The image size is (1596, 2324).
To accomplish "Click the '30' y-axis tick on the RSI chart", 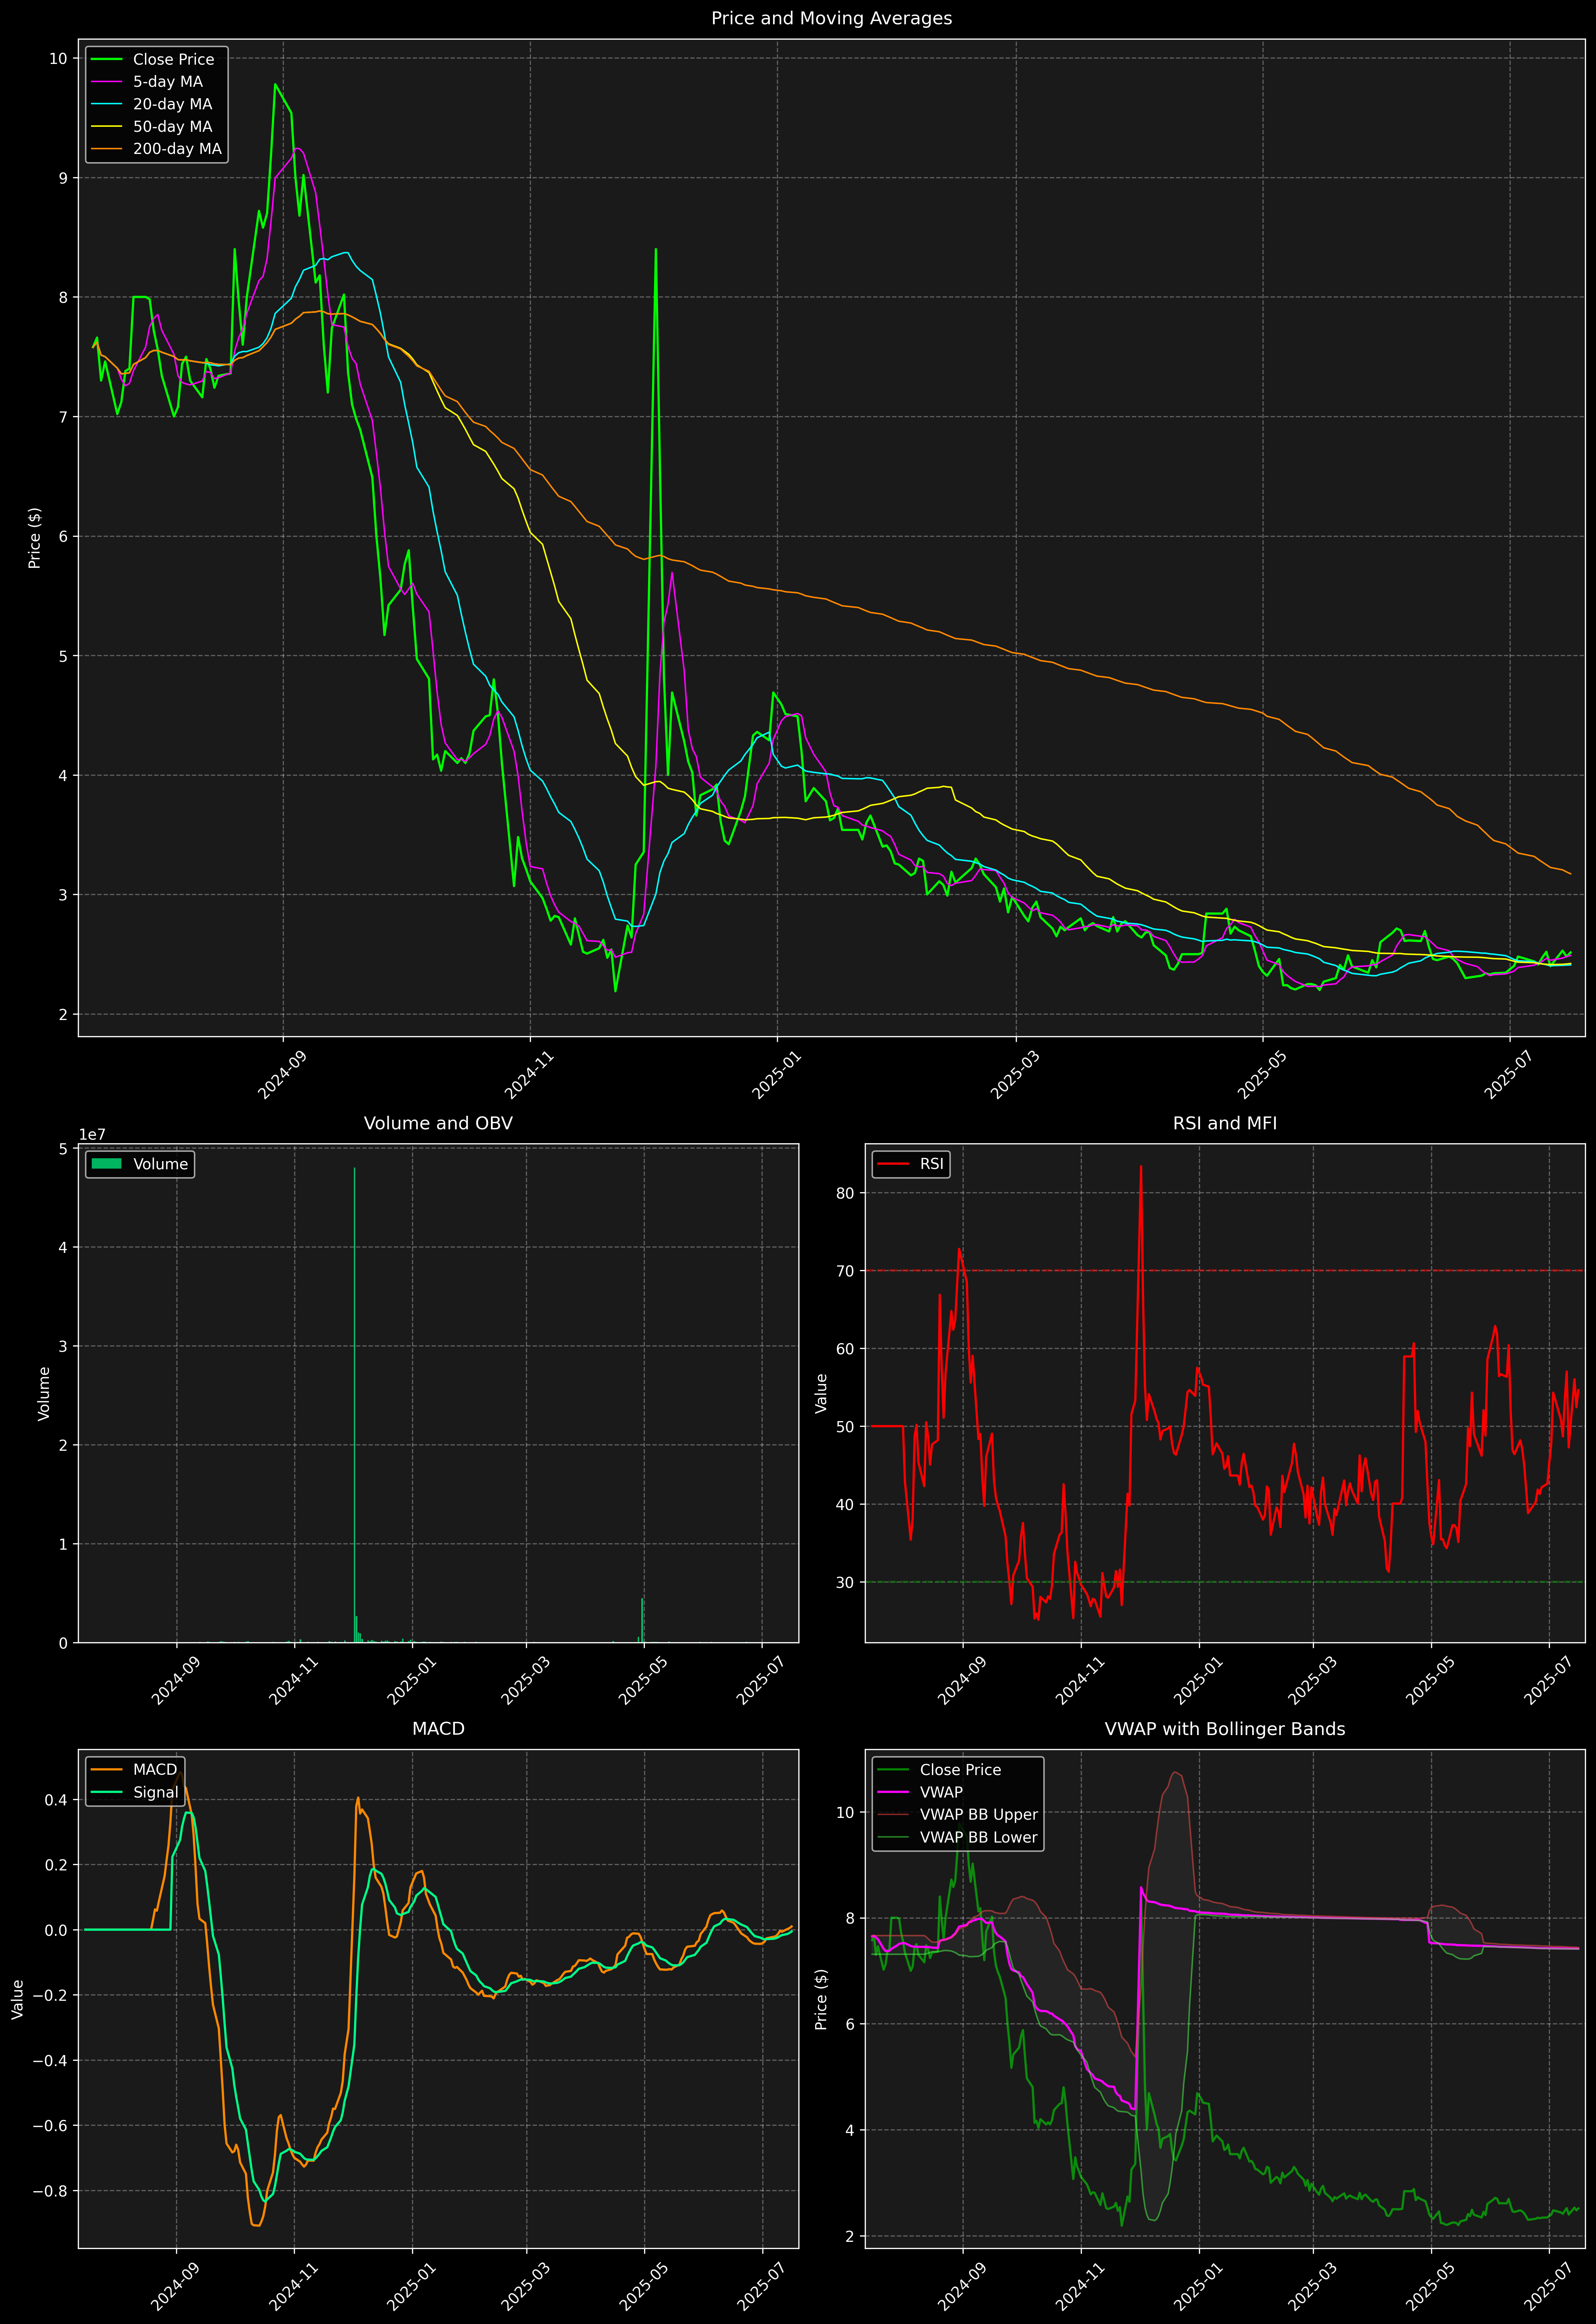I will coord(846,1582).
